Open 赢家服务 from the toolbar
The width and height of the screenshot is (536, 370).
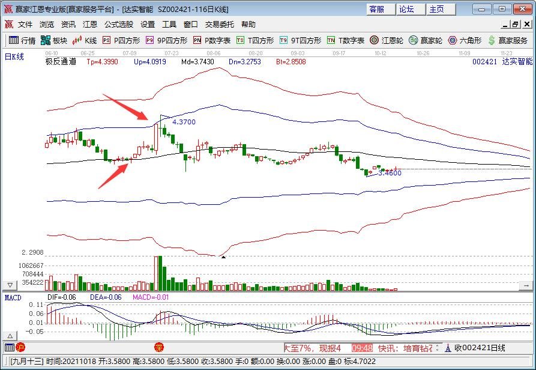(x=508, y=40)
